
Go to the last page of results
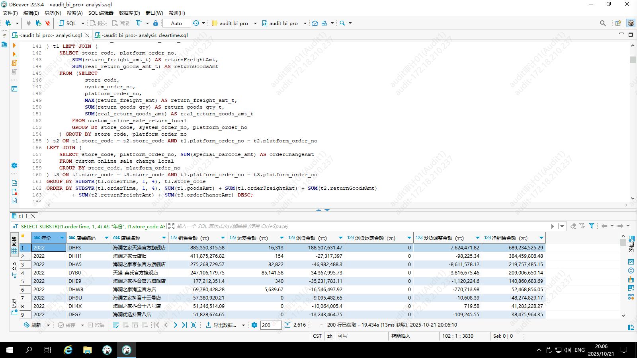184,325
